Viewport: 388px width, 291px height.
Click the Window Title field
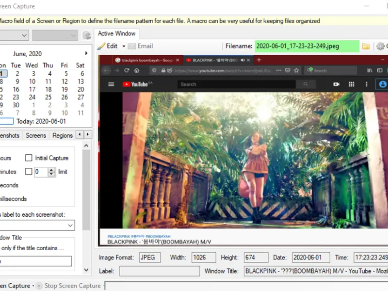[x=316, y=271]
